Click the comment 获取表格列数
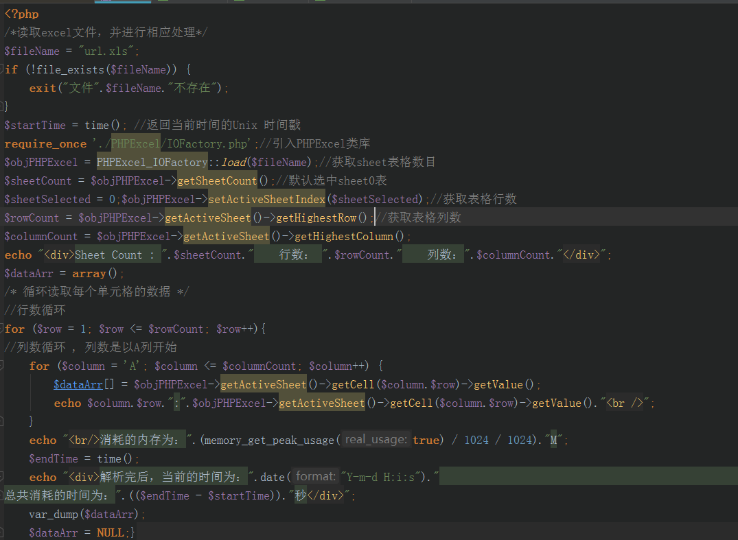The width and height of the screenshot is (738, 540). tap(418, 218)
